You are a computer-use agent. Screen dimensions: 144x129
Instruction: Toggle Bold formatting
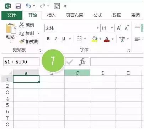click(x=48, y=39)
